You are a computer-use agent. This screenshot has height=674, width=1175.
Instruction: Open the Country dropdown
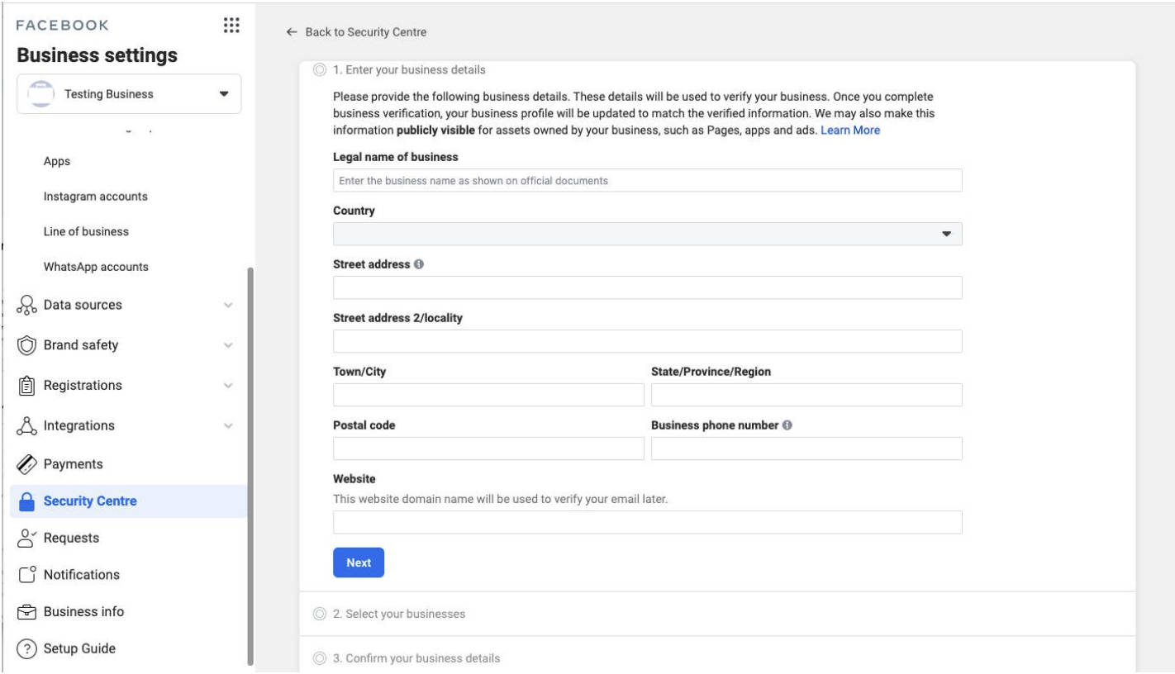(x=648, y=234)
